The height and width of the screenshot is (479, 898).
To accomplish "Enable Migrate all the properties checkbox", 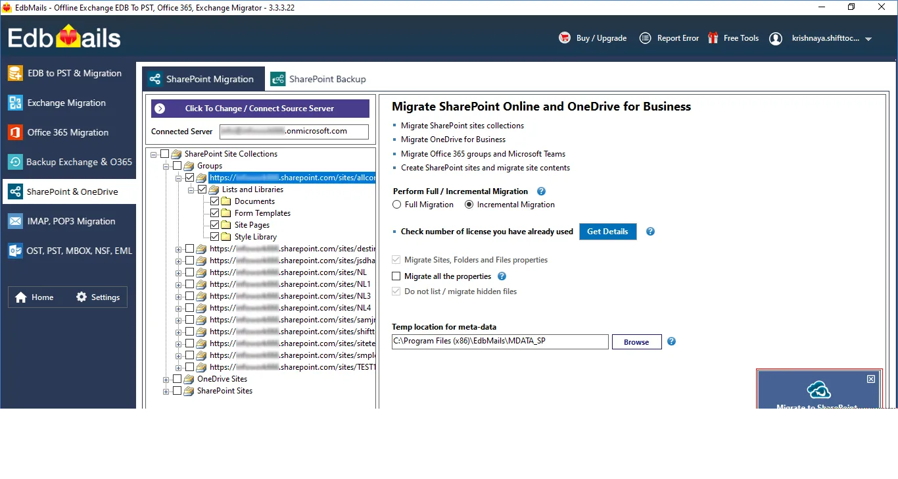I will 396,276.
